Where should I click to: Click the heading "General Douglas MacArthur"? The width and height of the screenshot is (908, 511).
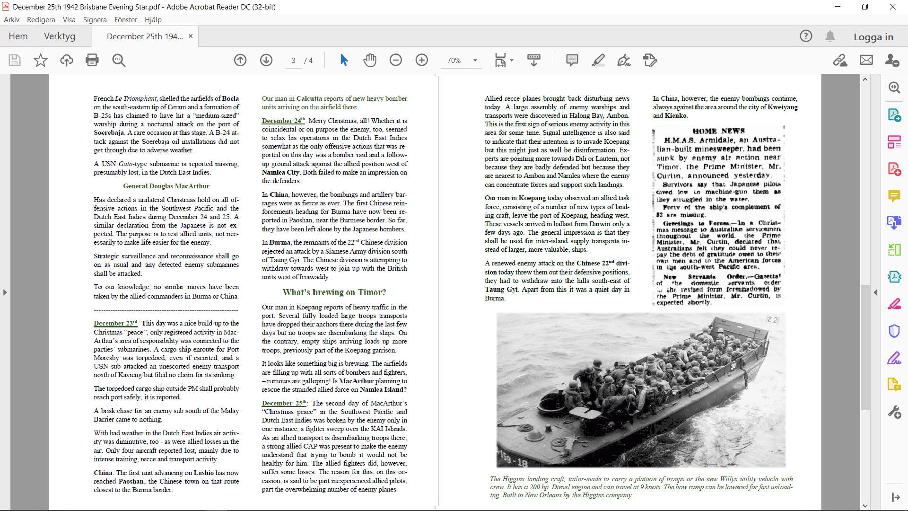click(x=166, y=186)
